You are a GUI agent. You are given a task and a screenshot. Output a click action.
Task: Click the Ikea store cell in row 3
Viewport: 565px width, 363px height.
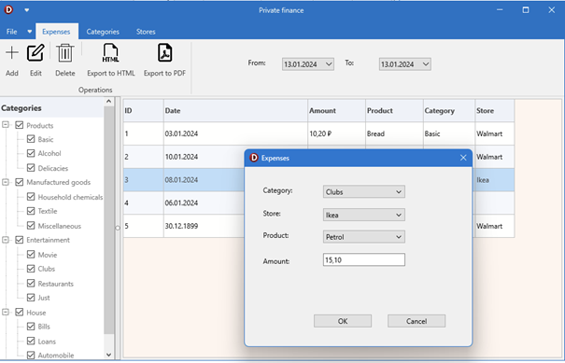(495, 180)
